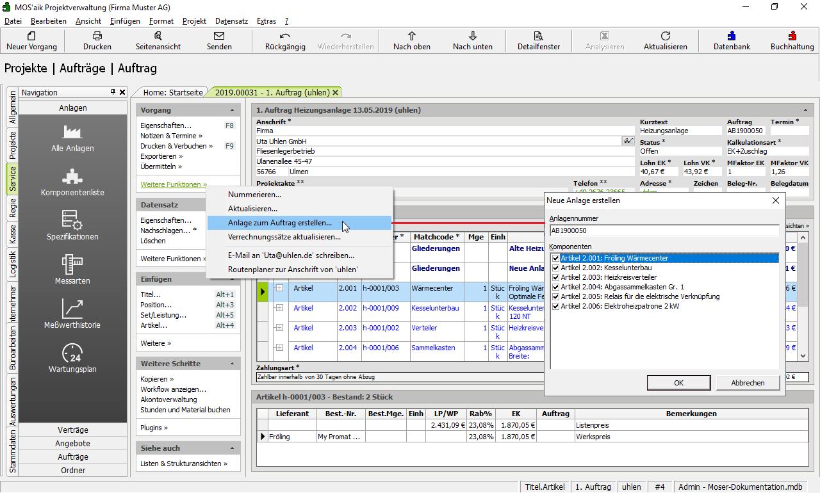Switch to Home: Startseite tab

tap(173, 92)
